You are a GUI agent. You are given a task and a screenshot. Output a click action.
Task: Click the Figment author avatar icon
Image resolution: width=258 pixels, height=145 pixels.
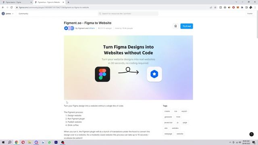66,28
